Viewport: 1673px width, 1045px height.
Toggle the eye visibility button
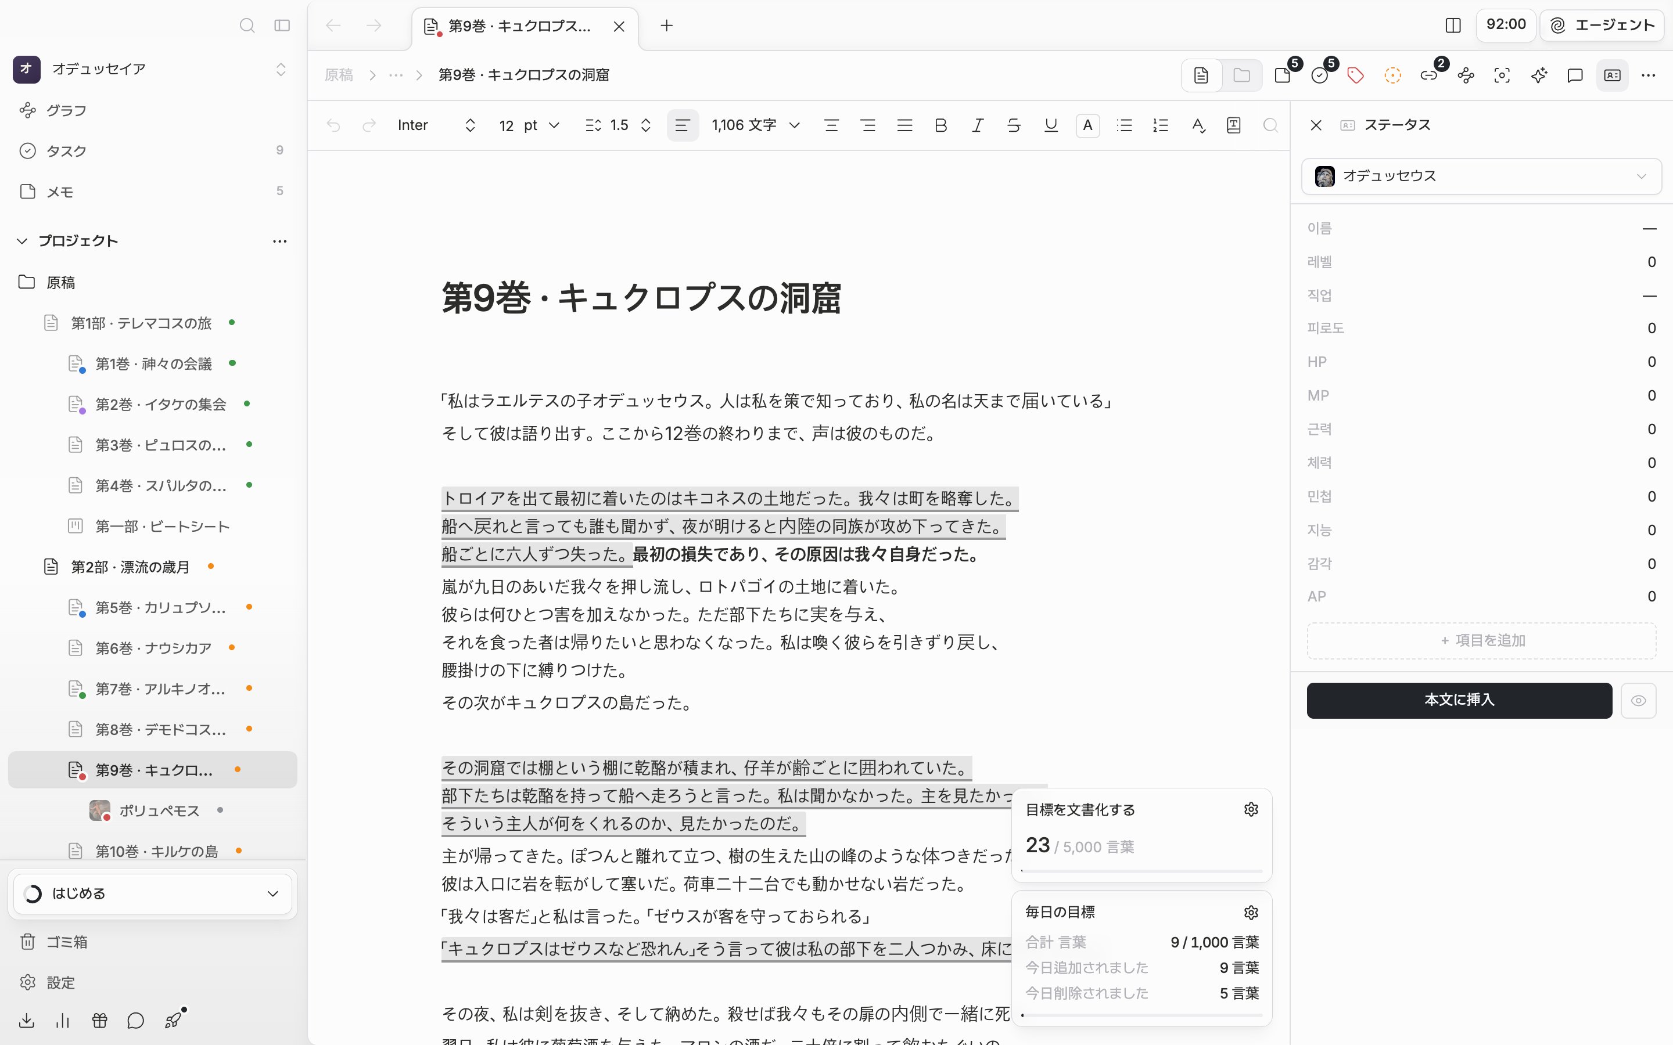[1638, 700]
